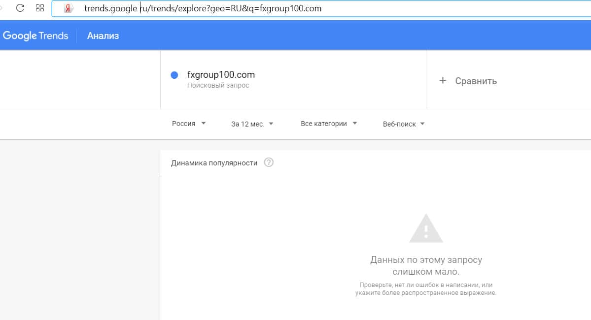This screenshot has width=591, height=320.
Task: Open the browser tab grid icon
Action: (x=40, y=8)
